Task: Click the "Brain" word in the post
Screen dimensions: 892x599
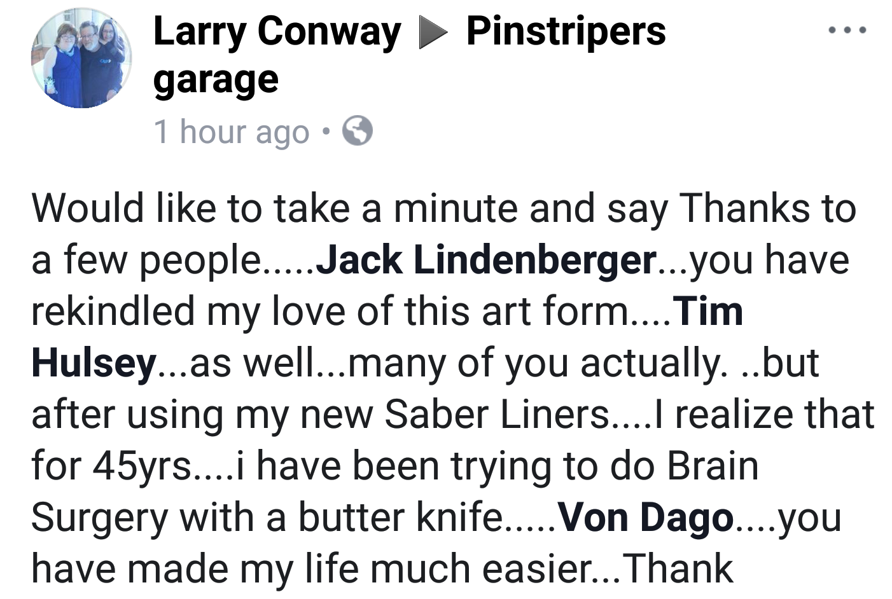Action: [x=713, y=466]
